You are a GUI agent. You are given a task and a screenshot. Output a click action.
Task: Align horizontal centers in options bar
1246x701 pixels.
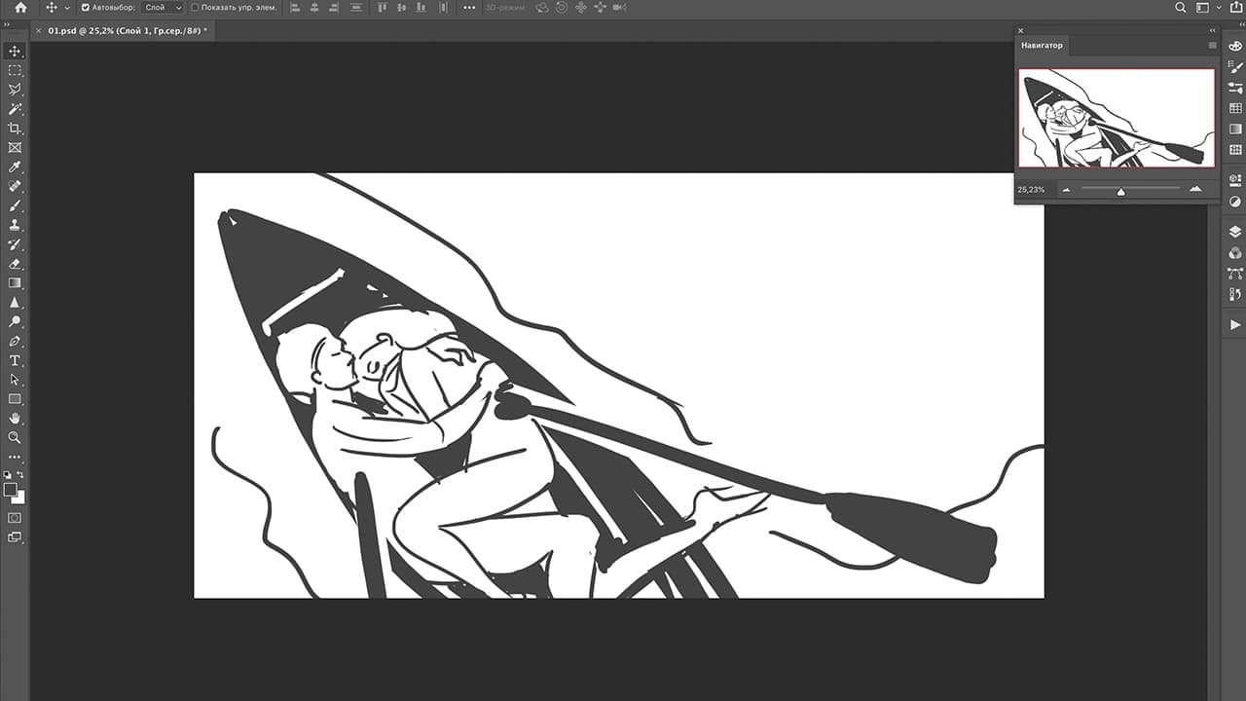pos(315,7)
